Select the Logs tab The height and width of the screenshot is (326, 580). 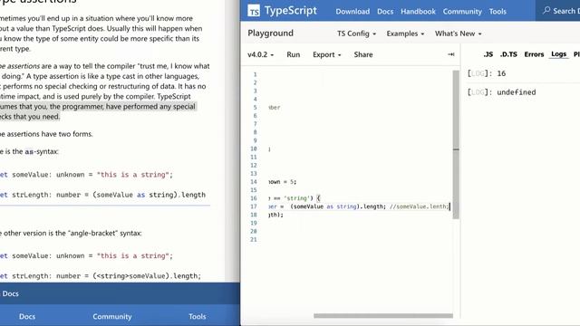[558, 54]
